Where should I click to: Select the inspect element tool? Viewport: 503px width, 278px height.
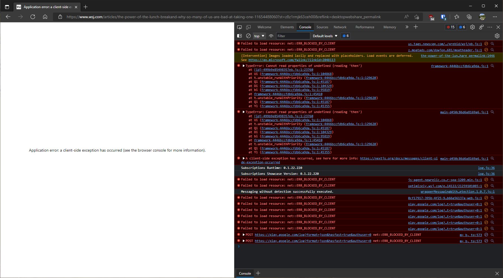[239, 27]
